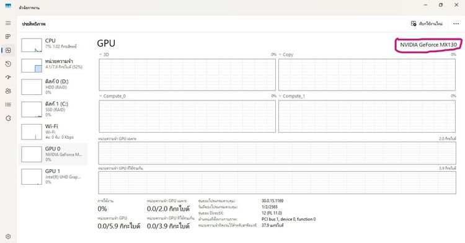Open the hamburger navigation menu
The width and height of the screenshot is (465, 243).
click(8, 23)
